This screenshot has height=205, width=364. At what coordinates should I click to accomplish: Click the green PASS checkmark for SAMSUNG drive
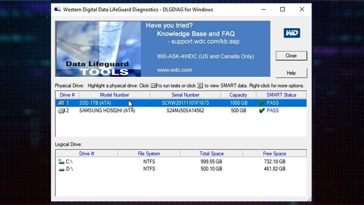coord(262,110)
